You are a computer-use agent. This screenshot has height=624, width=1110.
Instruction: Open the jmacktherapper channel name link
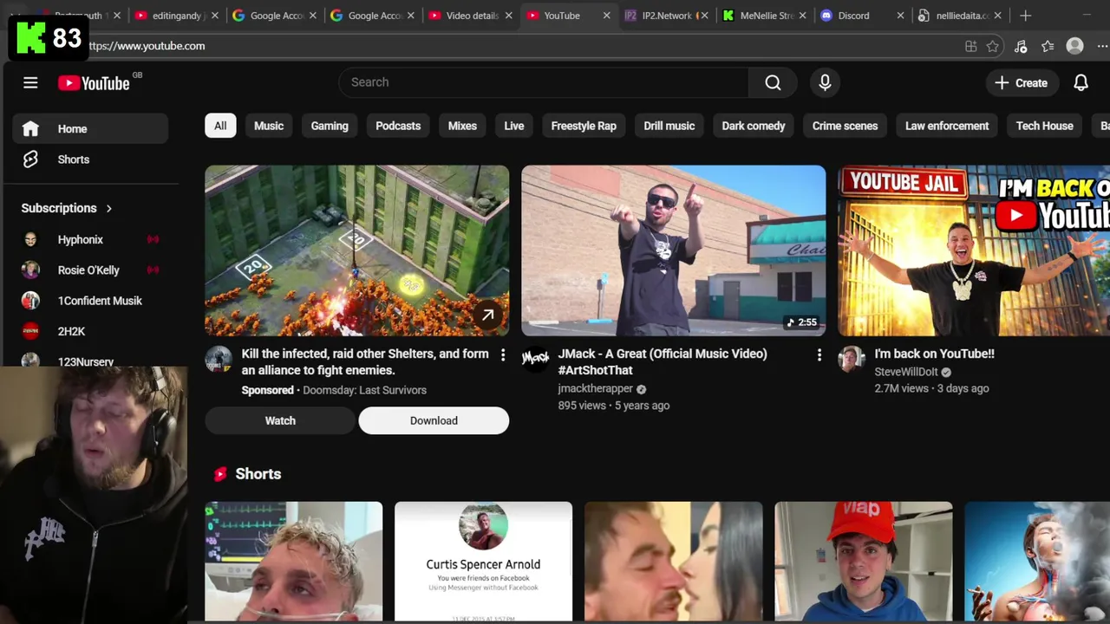(x=596, y=389)
